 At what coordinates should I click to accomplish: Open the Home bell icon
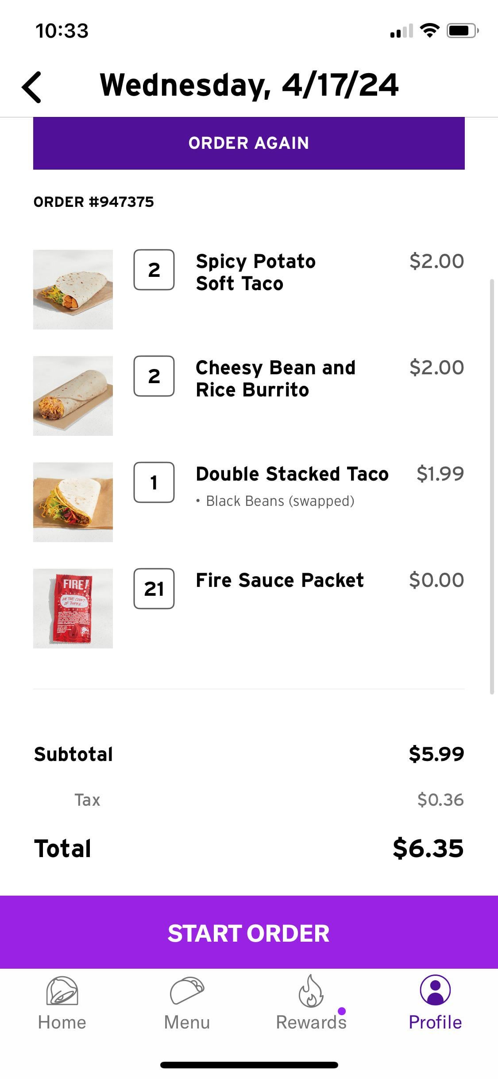pyautogui.click(x=62, y=990)
